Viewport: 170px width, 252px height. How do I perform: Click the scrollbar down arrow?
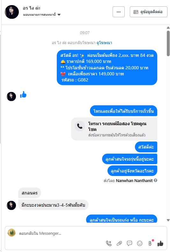tap(168, 220)
